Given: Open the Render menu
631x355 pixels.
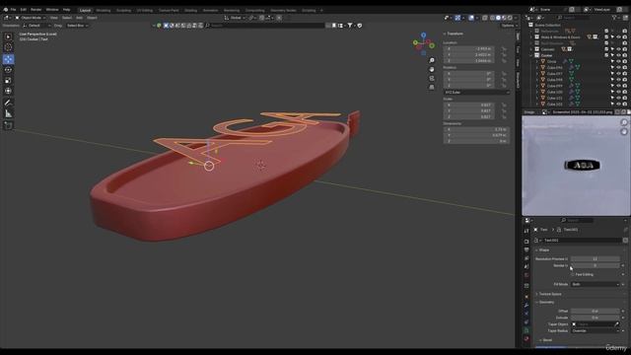Looking at the screenshot, I should (36, 10).
